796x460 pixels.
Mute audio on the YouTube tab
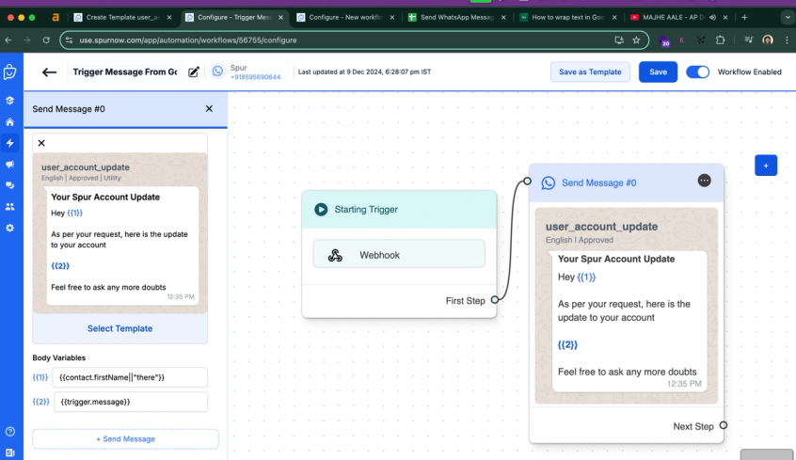click(713, 17)
